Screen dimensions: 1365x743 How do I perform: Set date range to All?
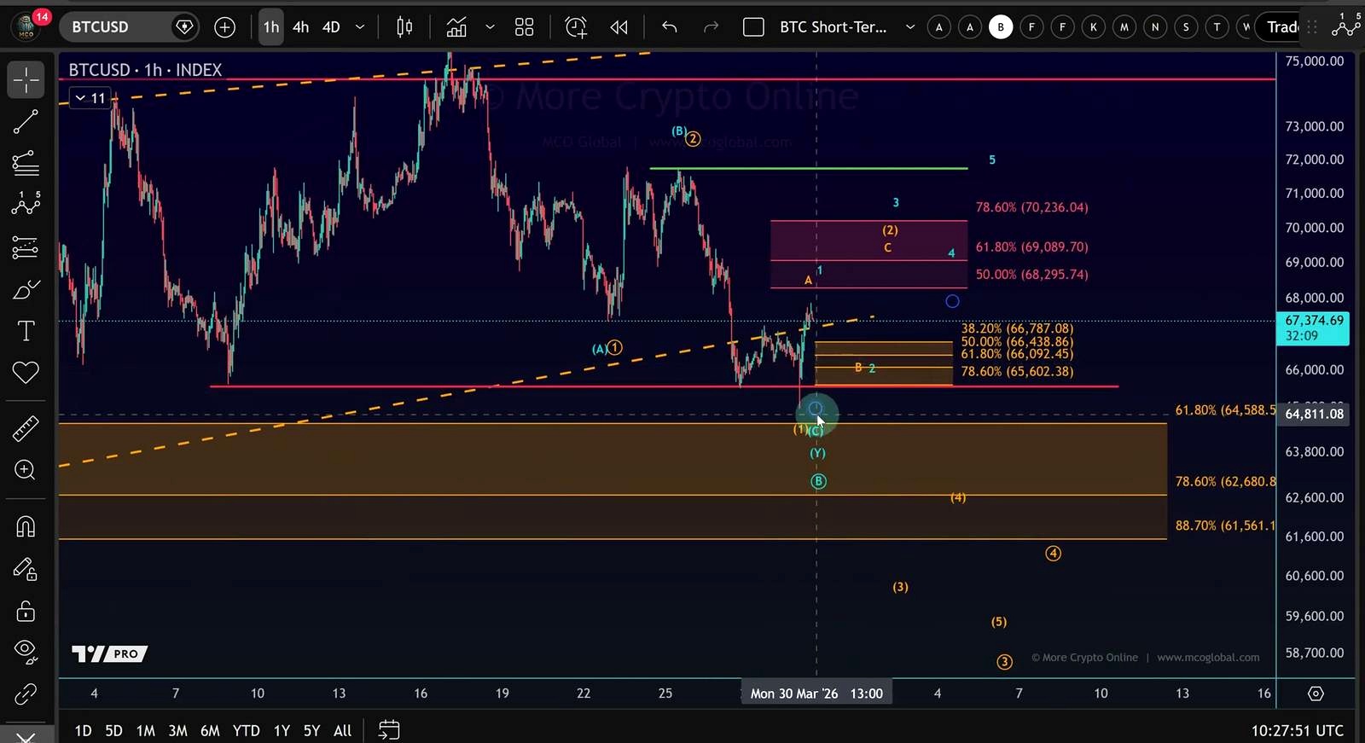pyautogui.click(x=342, y=731)
